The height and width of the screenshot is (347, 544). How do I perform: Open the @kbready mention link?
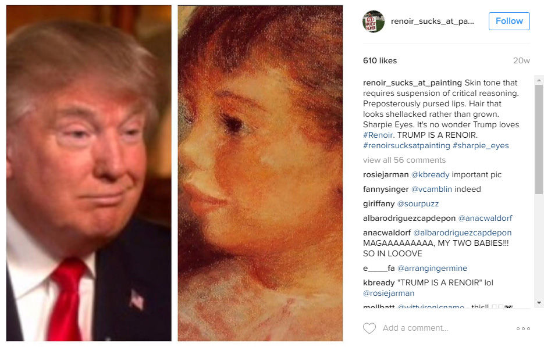click(x=430, y=175)
